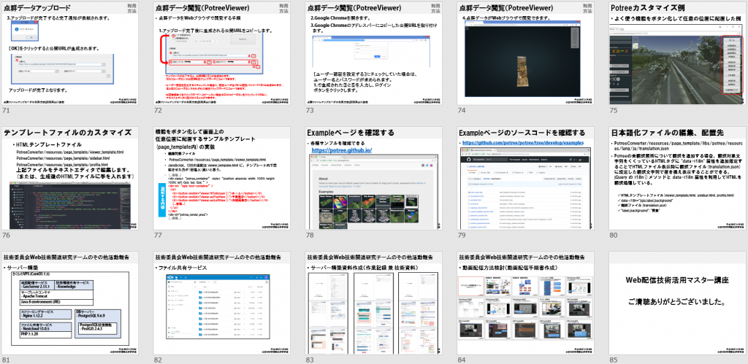
Task: Click the github.com potree examples link on slide 79
Action: (523, 144)
